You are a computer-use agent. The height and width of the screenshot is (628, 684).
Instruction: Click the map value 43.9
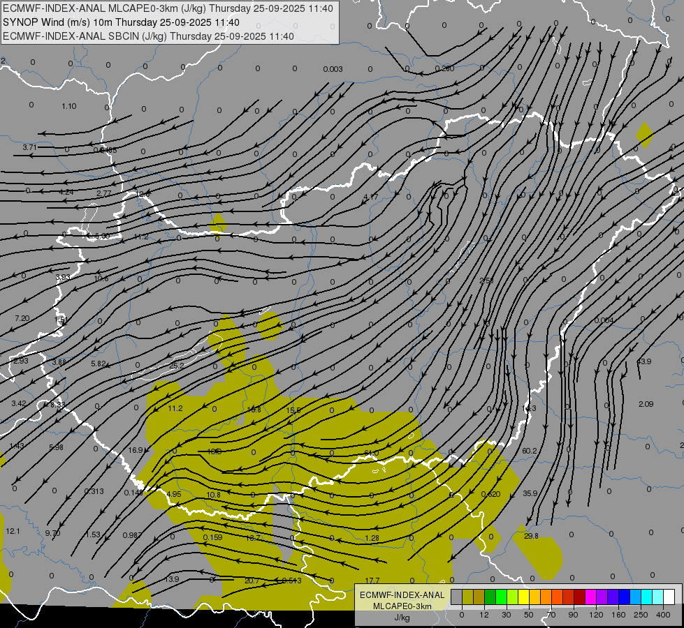point(644,361)
